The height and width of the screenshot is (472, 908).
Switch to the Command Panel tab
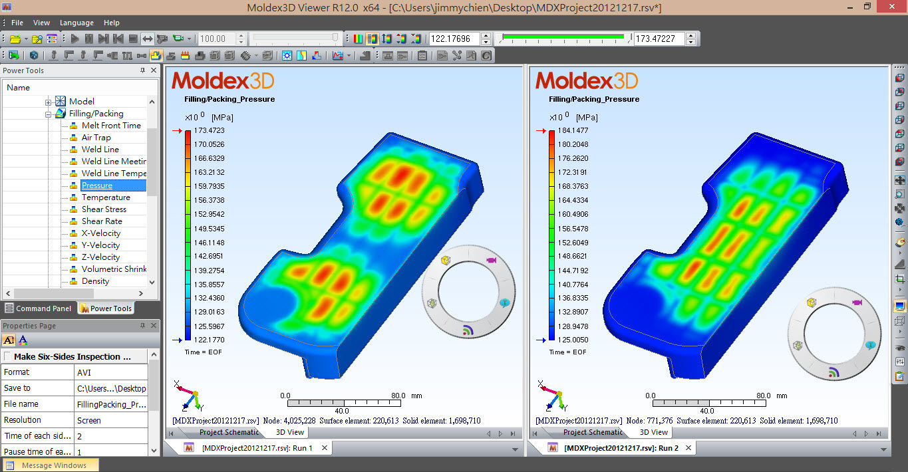[38, 308]
